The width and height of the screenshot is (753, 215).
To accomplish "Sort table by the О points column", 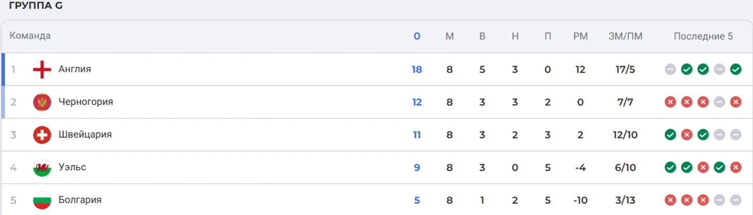I will 417,36.
